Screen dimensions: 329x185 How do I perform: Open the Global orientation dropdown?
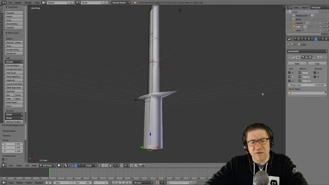click(90, 165)
